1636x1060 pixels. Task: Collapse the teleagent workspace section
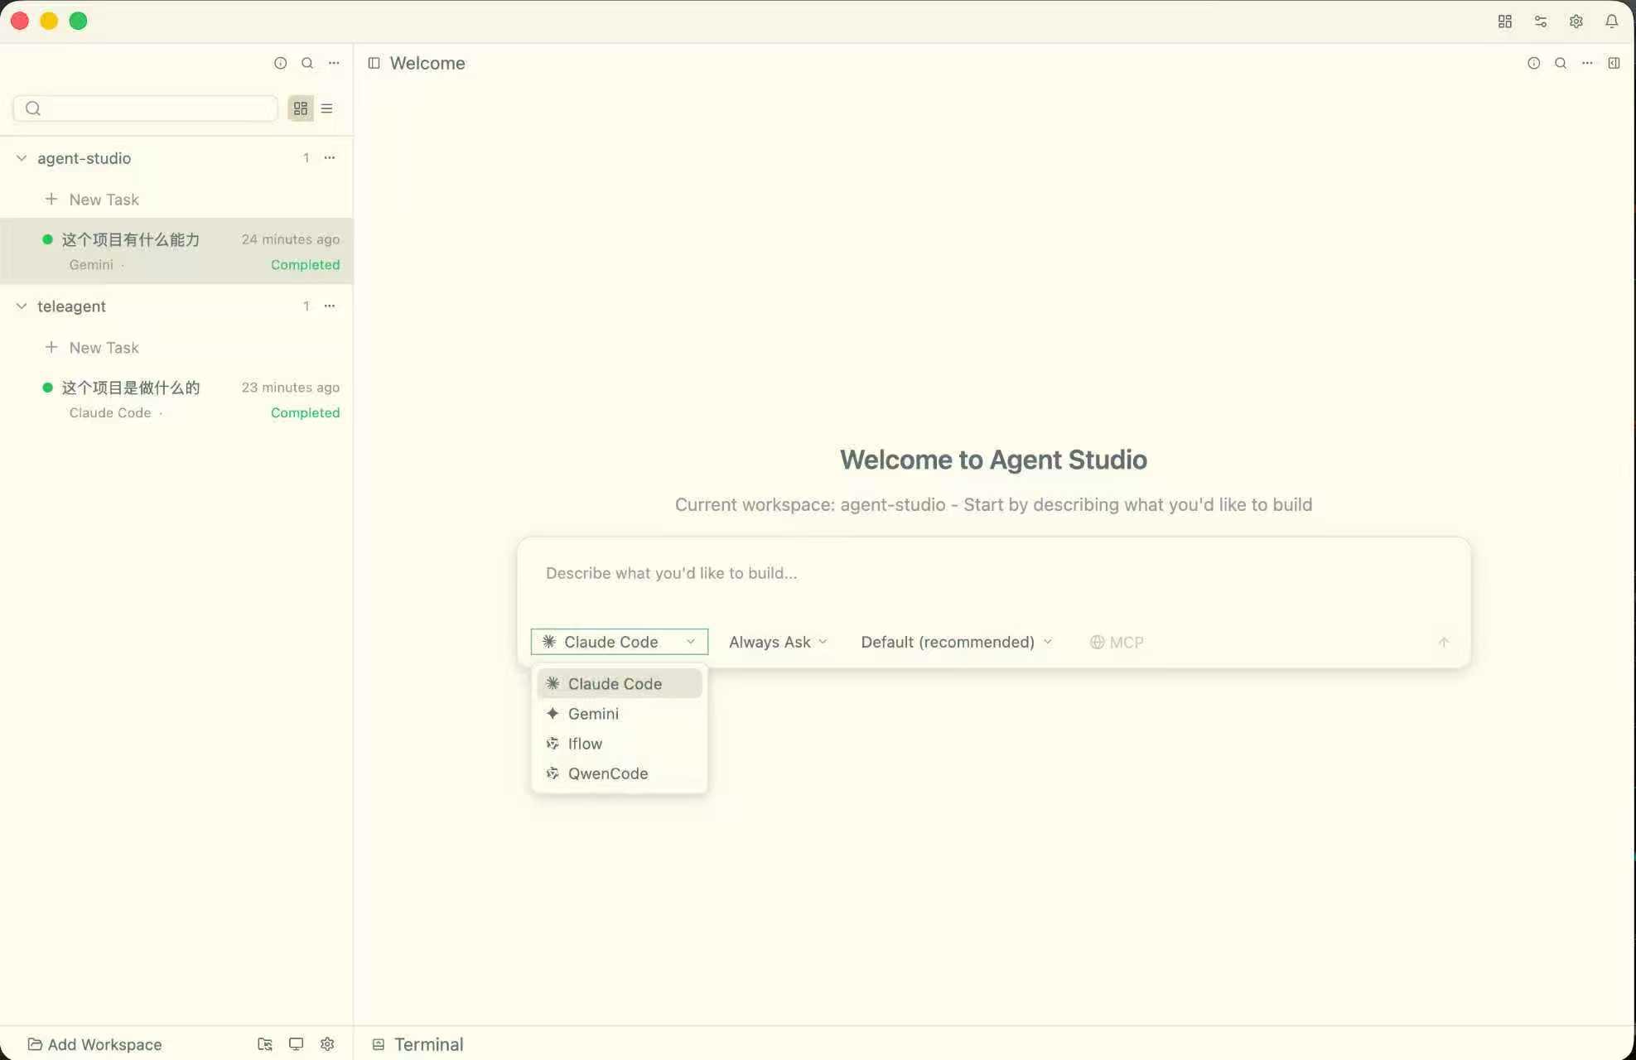click(x=21, y=306)
